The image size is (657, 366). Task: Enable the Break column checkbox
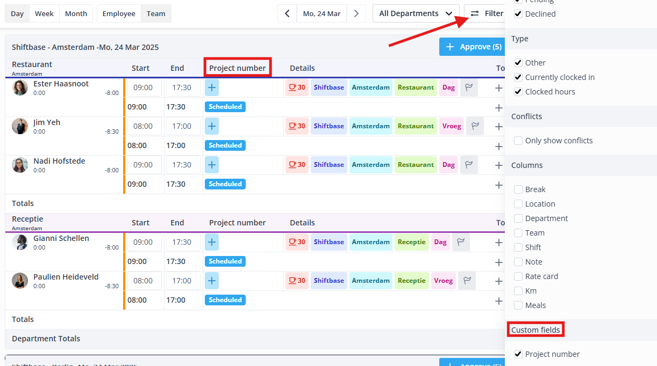click(518, 189)
